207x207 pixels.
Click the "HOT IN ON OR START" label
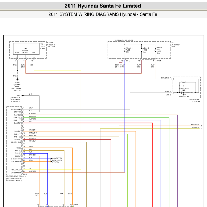124,40
